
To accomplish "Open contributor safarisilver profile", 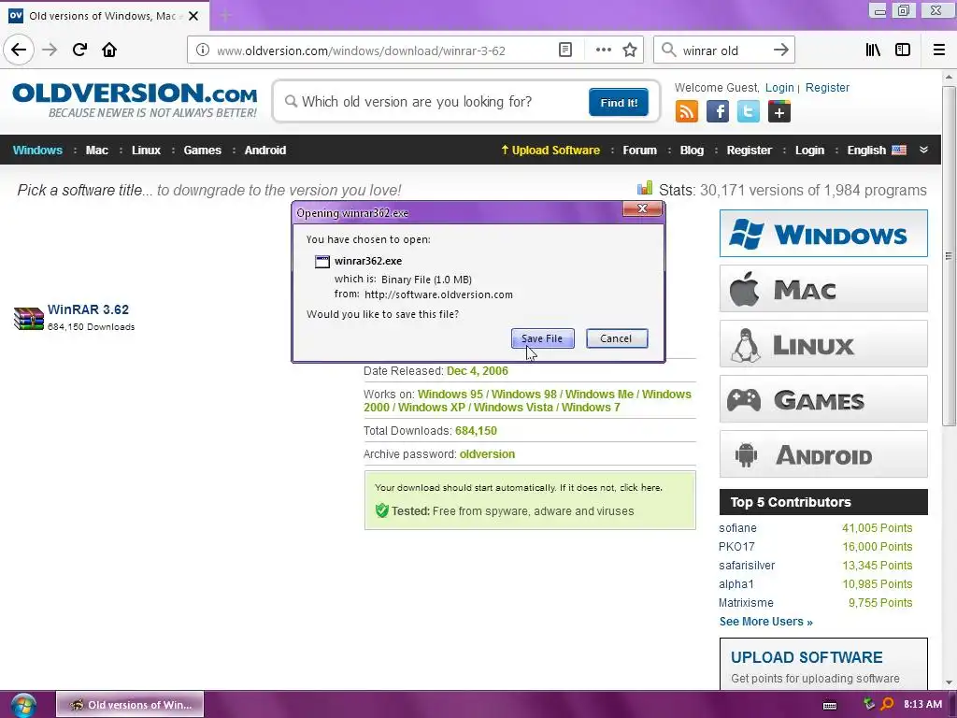I will pyautogui.click(x=747, y=566).
